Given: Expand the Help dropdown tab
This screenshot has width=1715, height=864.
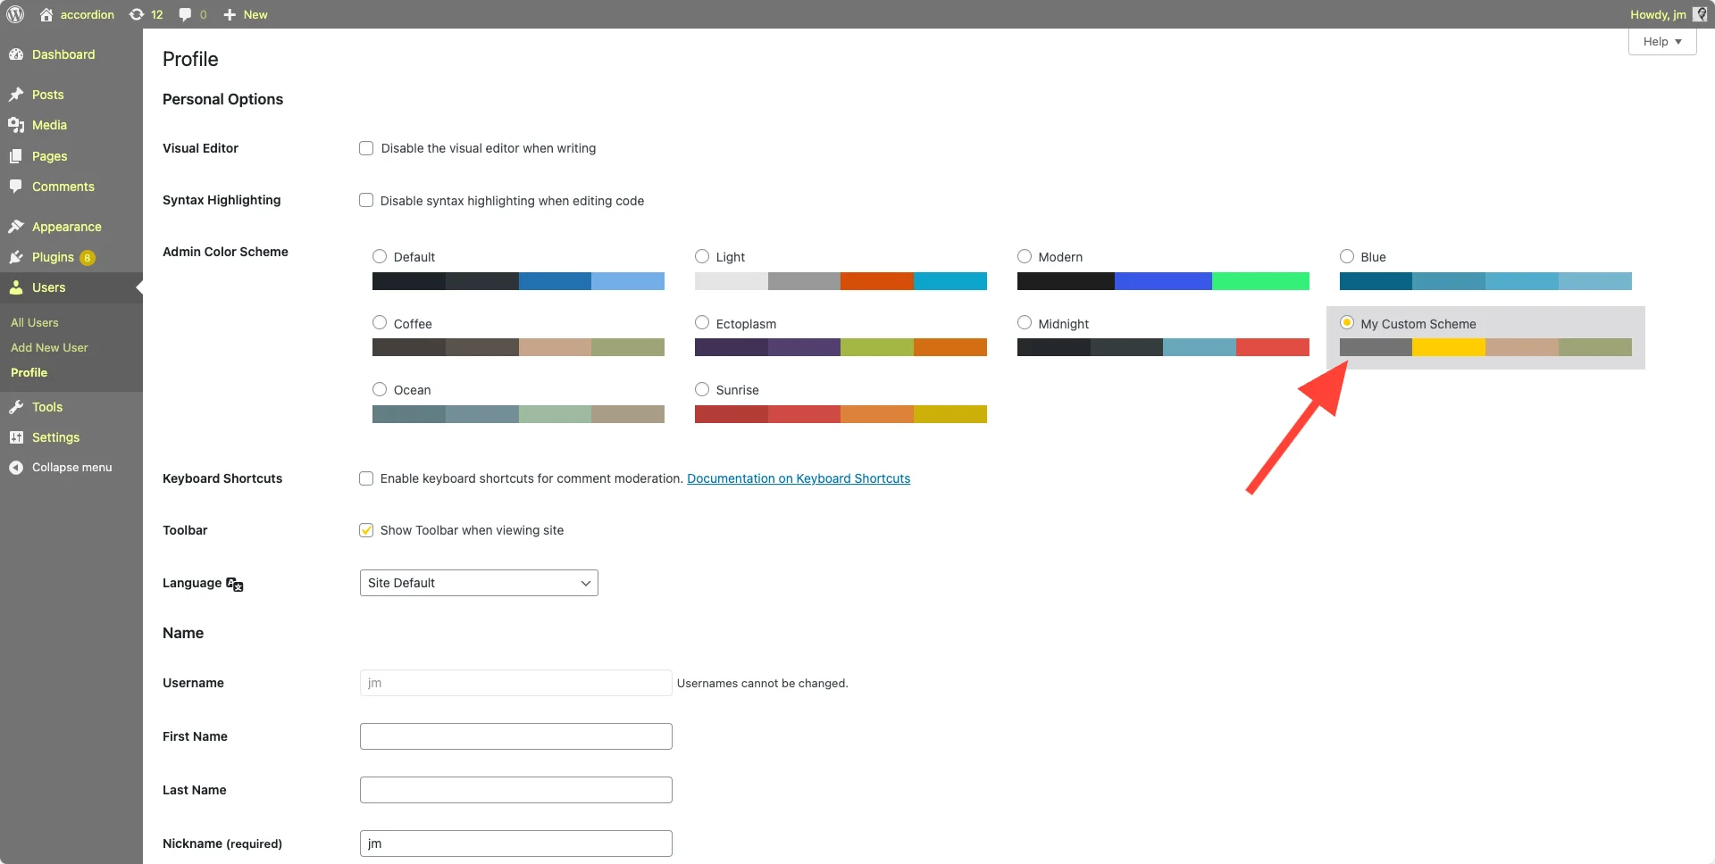Looking at the screenshot, I should tap(1661, 42).
